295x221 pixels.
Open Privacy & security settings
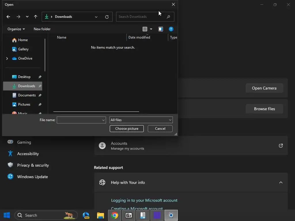click(33, 165)
